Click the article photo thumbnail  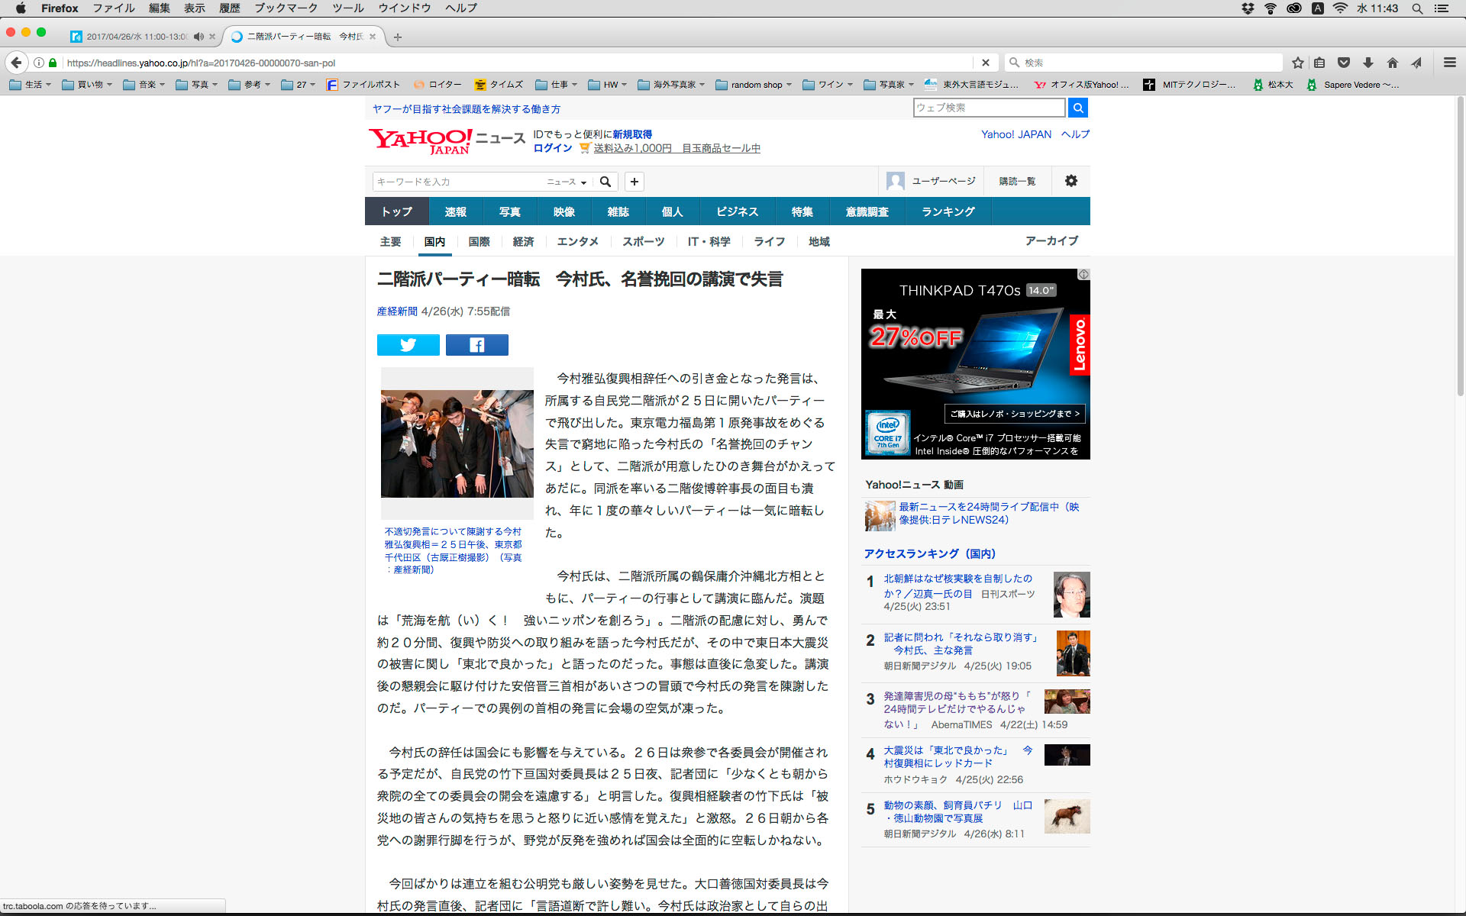457,443
